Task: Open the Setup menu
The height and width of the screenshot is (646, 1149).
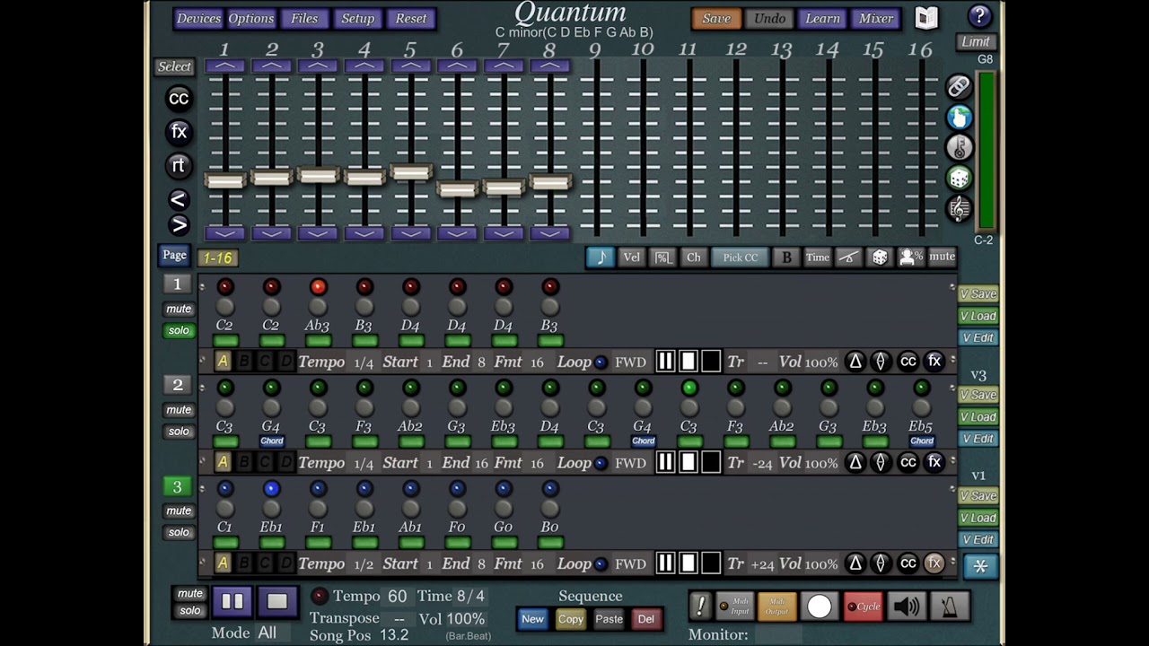Action: [x=357, y=18]
